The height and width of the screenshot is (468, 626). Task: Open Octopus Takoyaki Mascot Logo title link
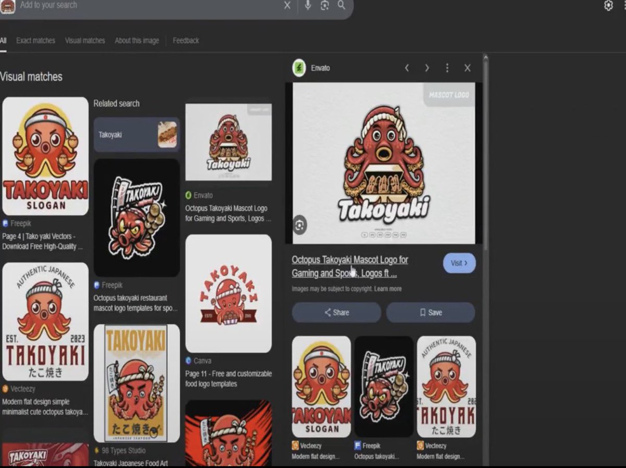click(x=350, y=266)
